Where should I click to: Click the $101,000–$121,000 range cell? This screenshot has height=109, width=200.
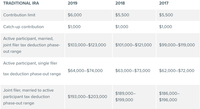click(x=133, y=45)
